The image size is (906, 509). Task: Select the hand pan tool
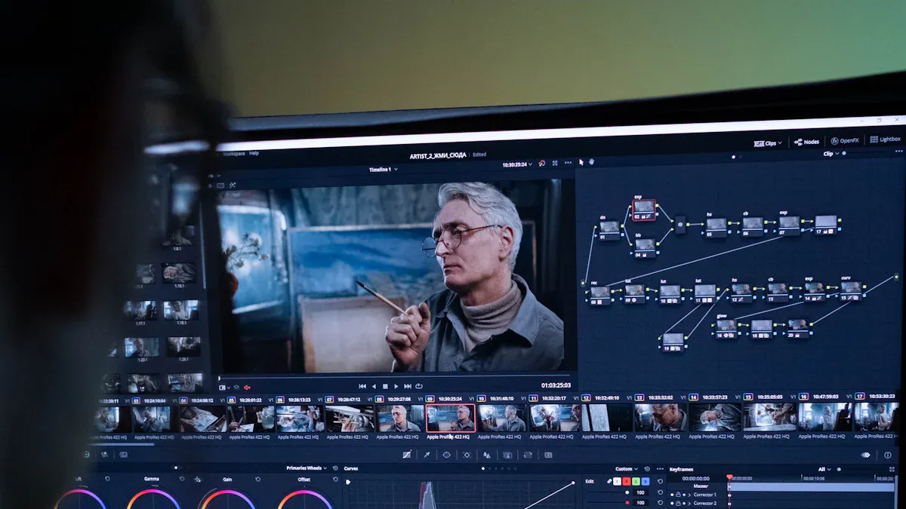591,161
